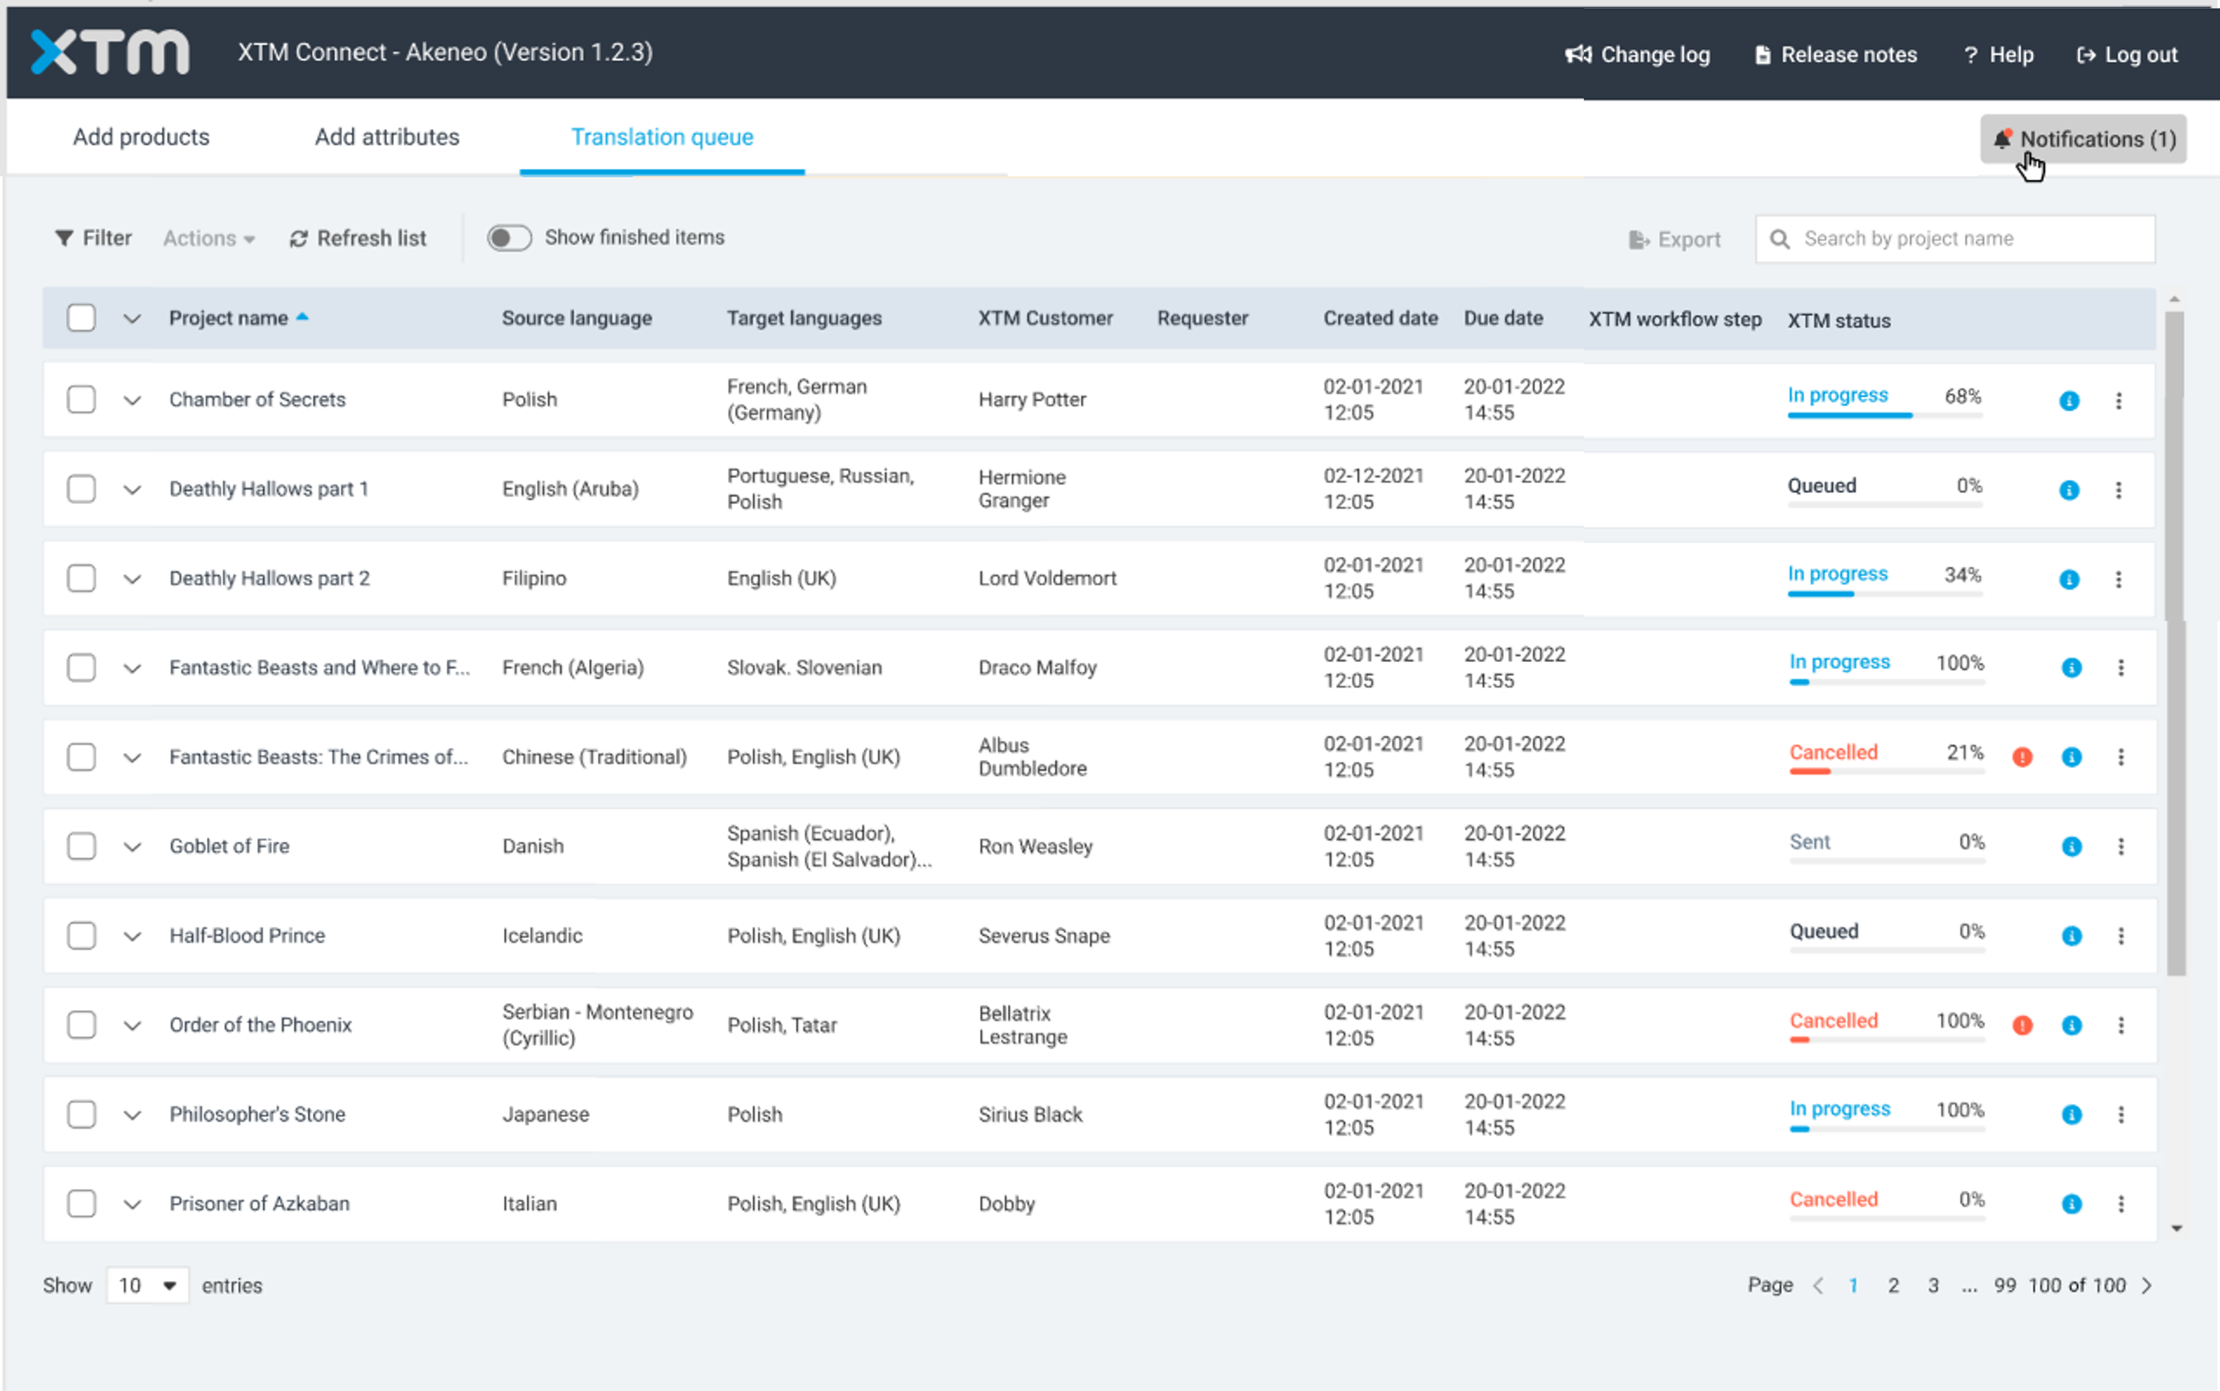This screenshot has width=2220, height=1391.
Task: Expand Chamber of Secrets row
Action: [x=133, y=400]
